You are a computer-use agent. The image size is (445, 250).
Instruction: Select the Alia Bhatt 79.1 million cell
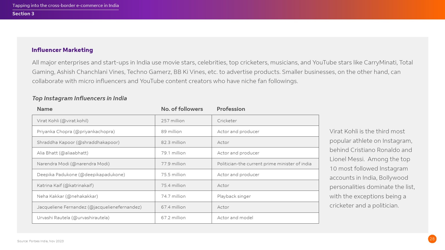pyautogui.click(x=173, y=153)
